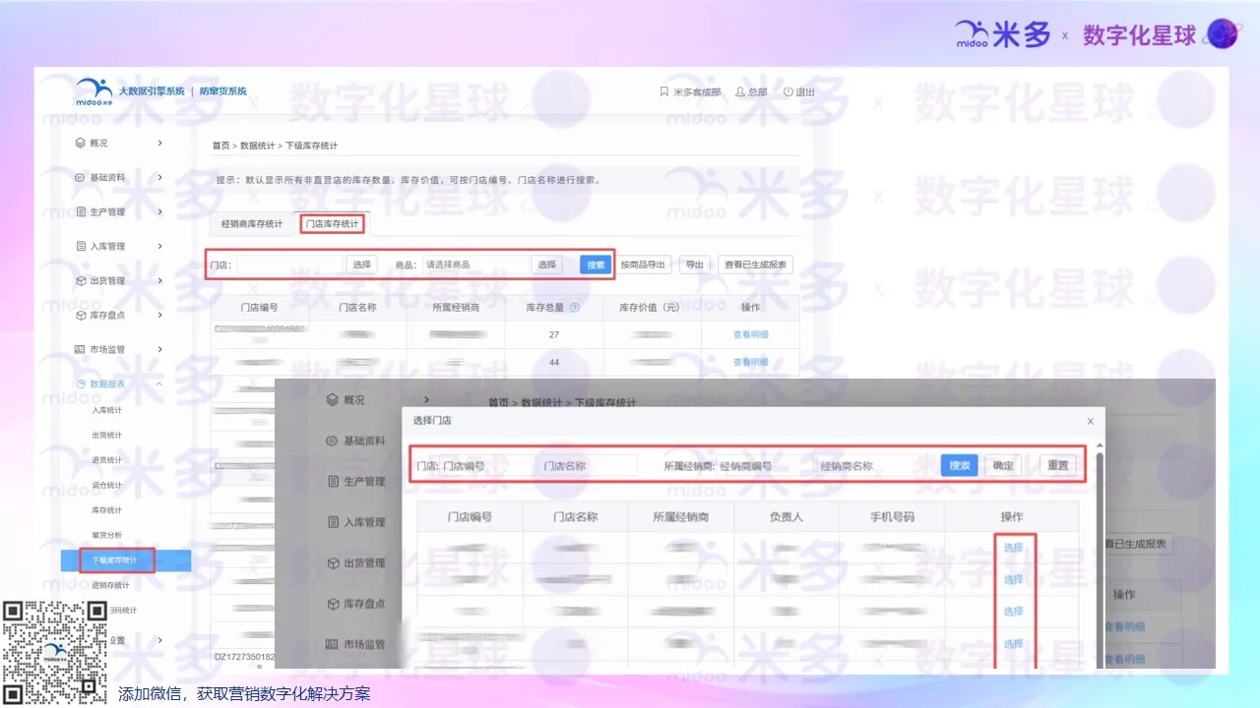This screenshot has height=708, width=1260.
Task: Click 查看明细 on the first row
Action: (750, 334)
